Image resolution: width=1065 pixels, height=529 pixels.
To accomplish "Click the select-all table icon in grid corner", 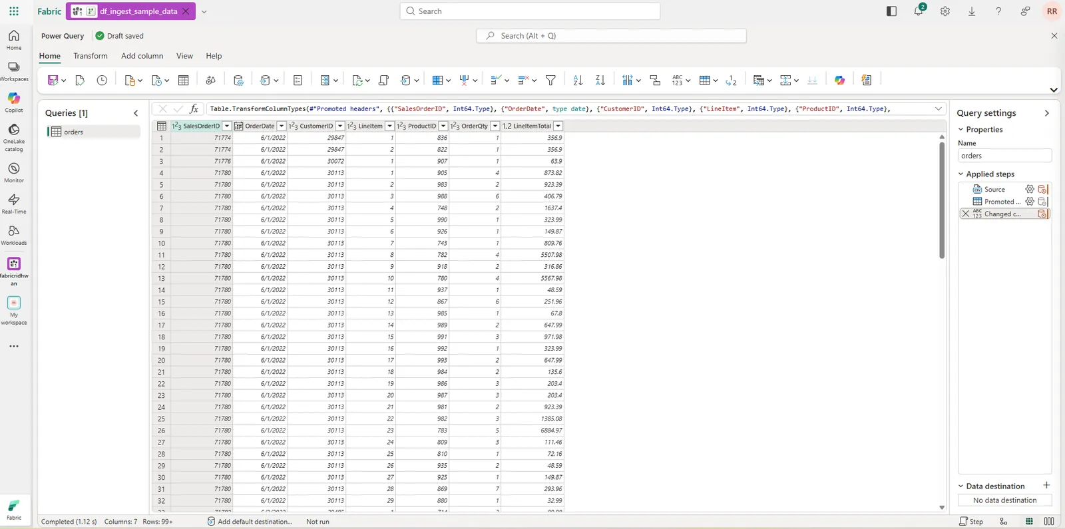I will [x=161, y=126].
